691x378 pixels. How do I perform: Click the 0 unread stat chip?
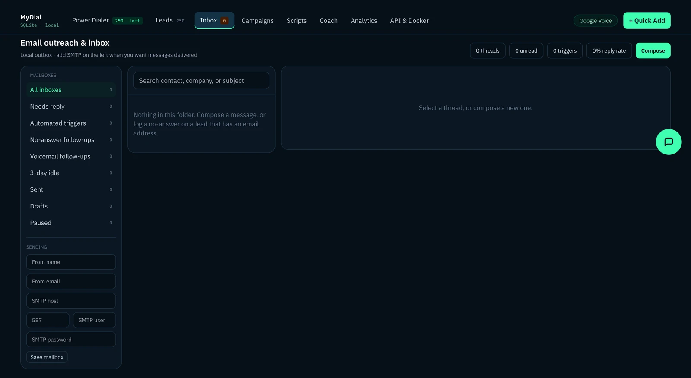click(526, 50)
